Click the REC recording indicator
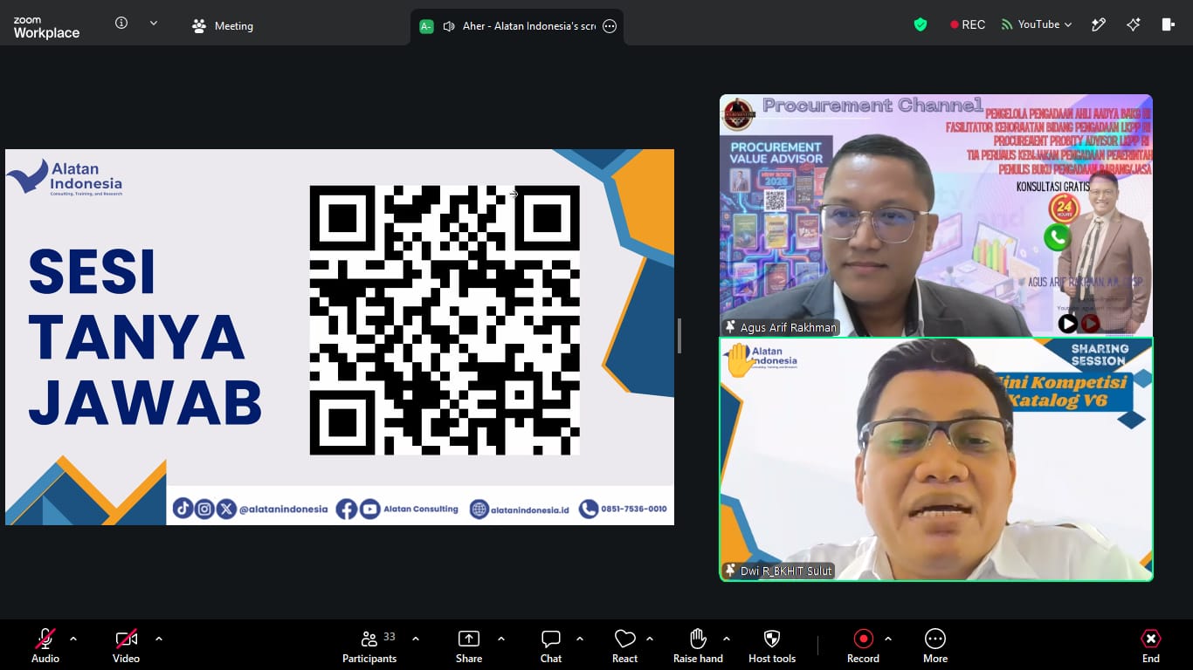Screen dimensions: 1193x670 [968, 24]
